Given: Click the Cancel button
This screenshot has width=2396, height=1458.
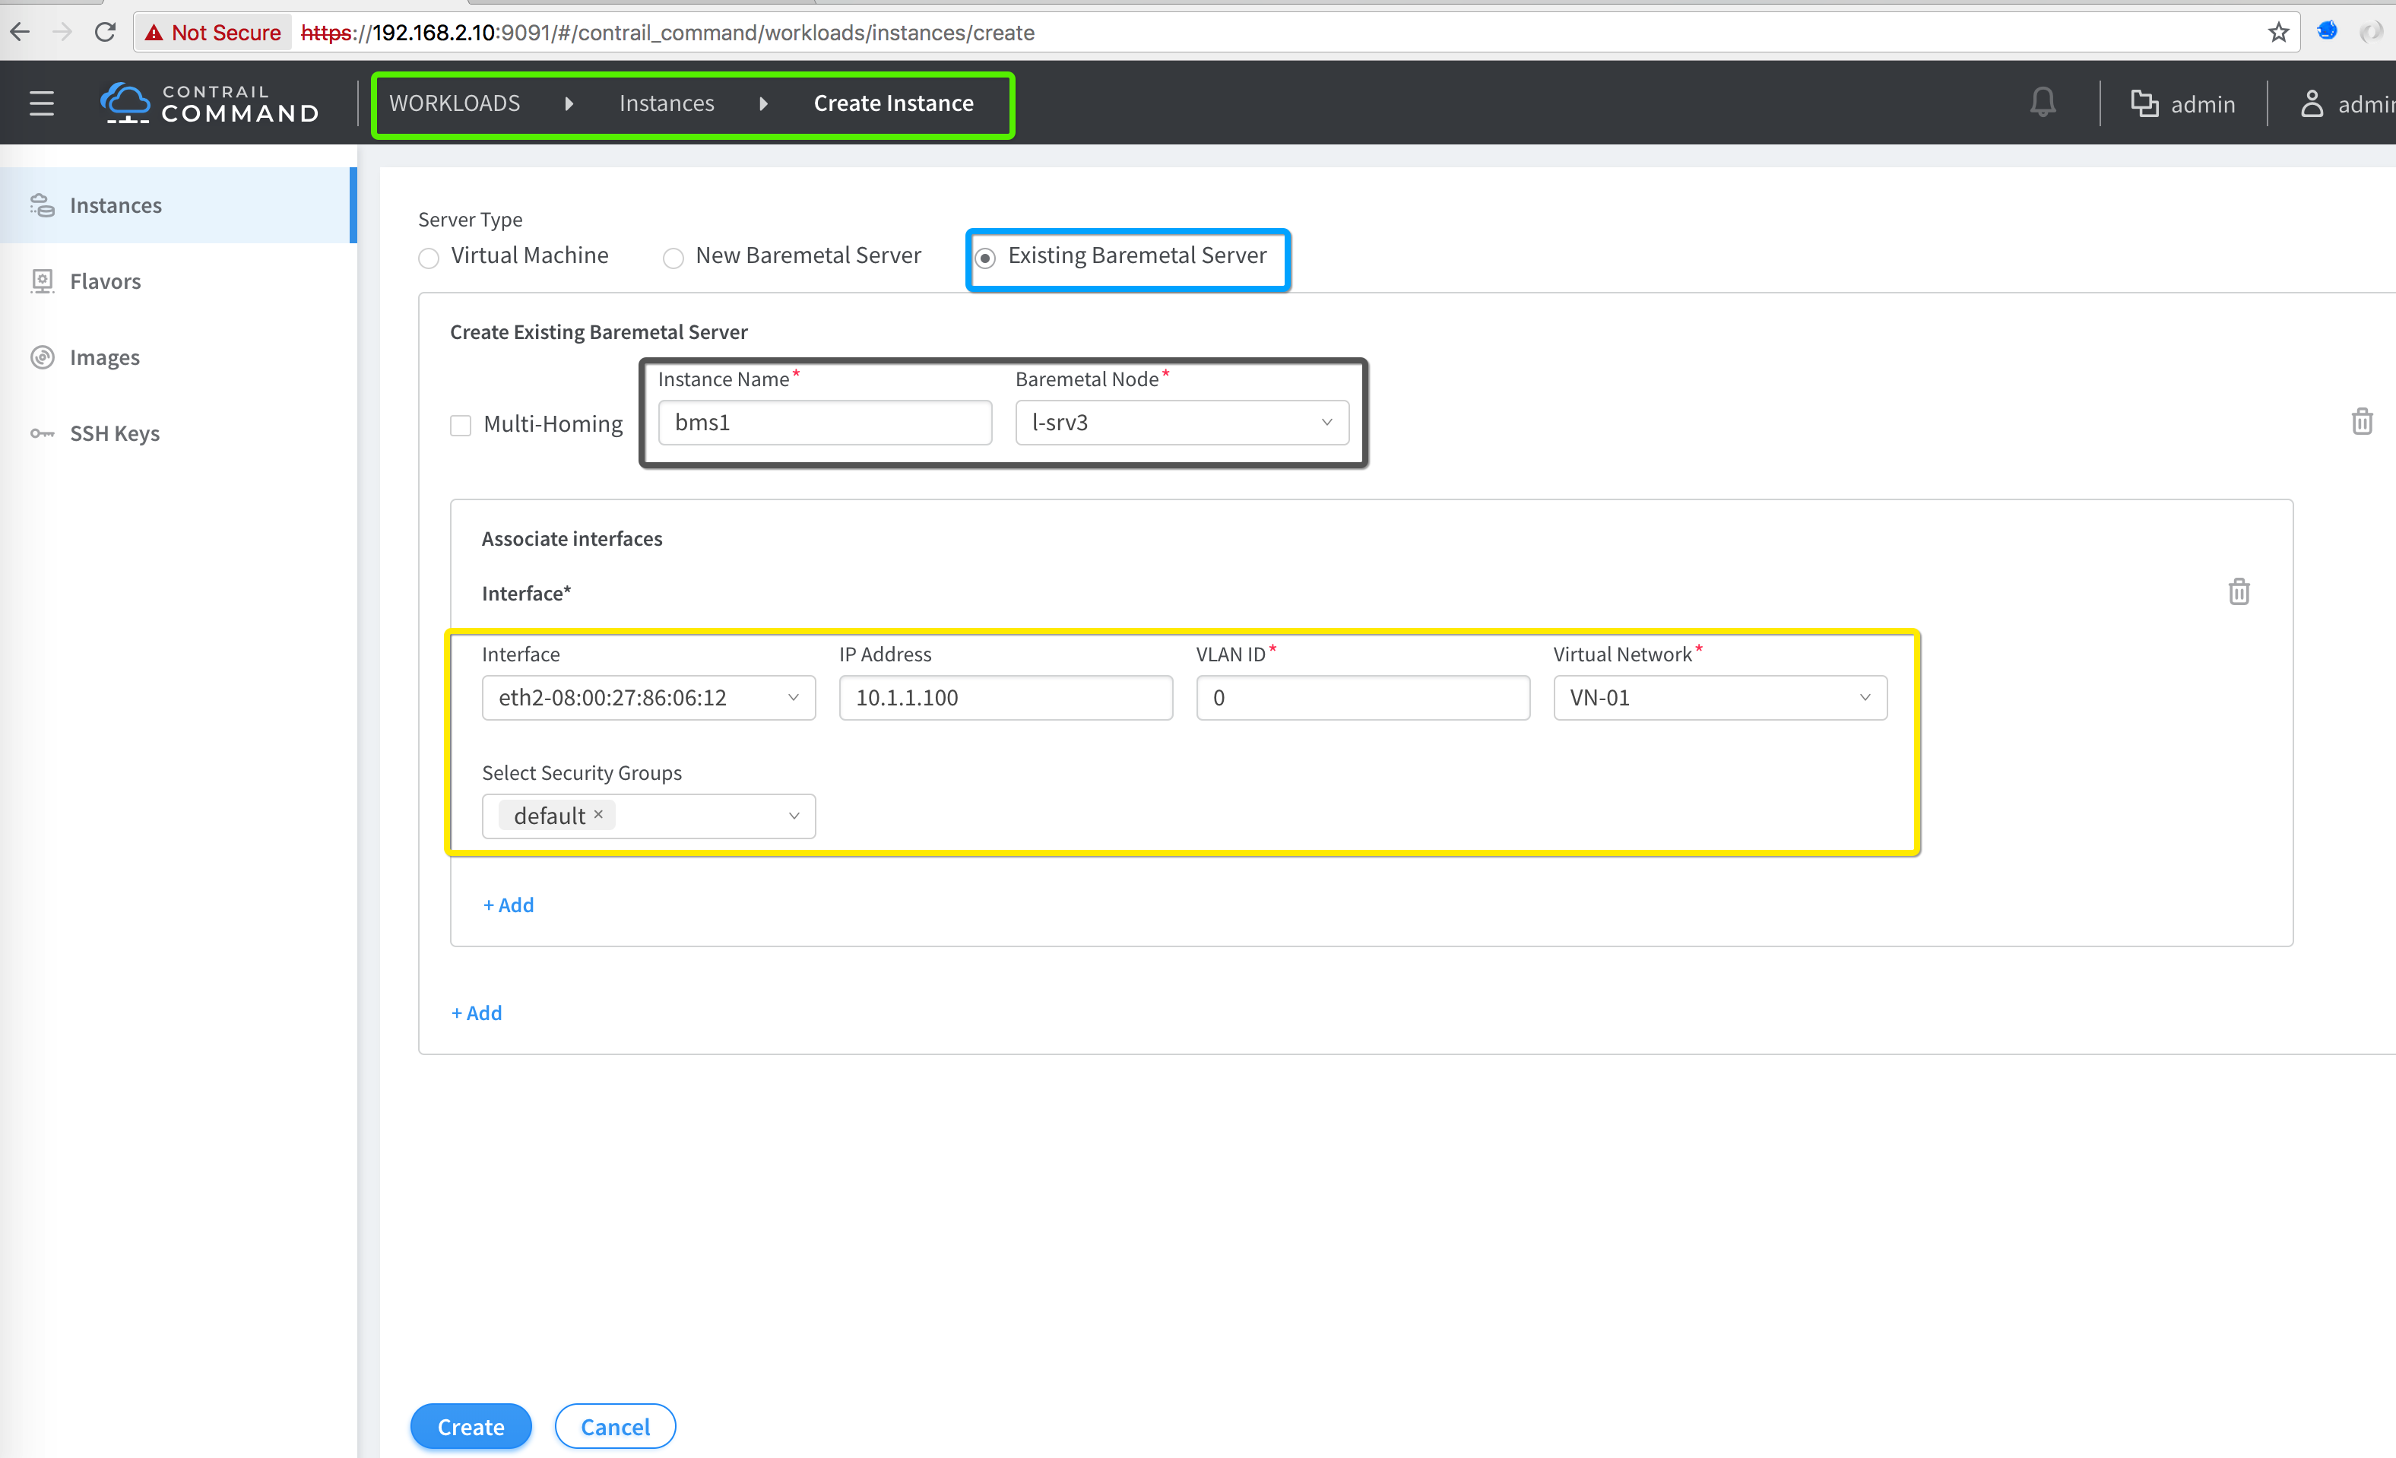Looking at the screenshot, I should pos(614,1426).
